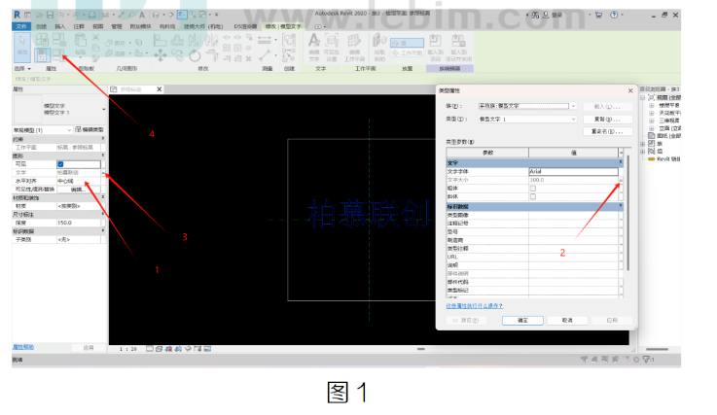Click the Print icon in quick access toolbar

click(91, 16)
